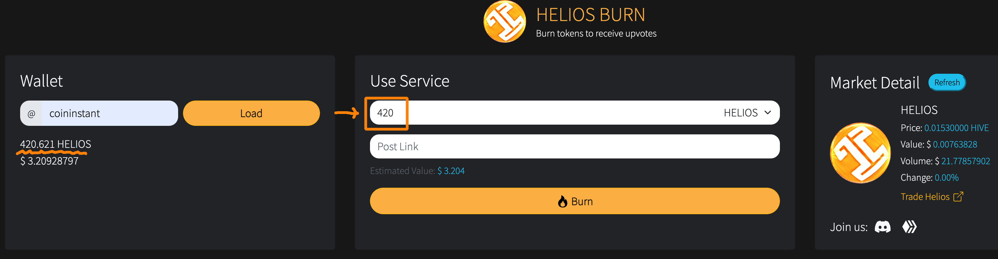The width and height of the screenshot is (998, 259).
Task: Open the Hive community icon
Action: pos(909,227)
